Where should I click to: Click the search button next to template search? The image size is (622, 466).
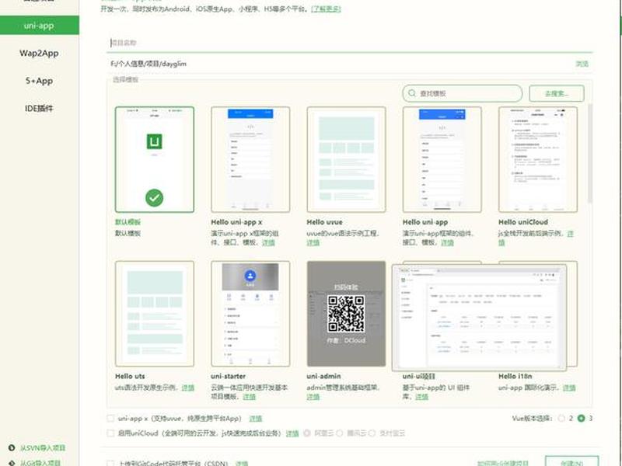[557, 93]
